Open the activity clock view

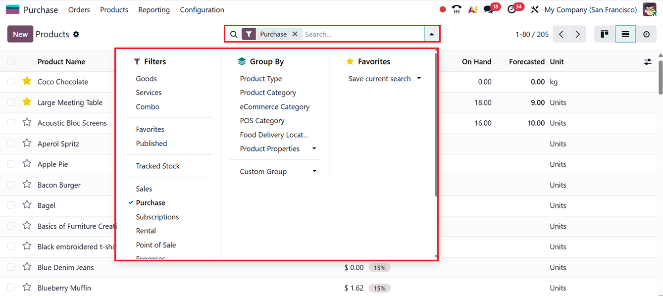point(646,34)
